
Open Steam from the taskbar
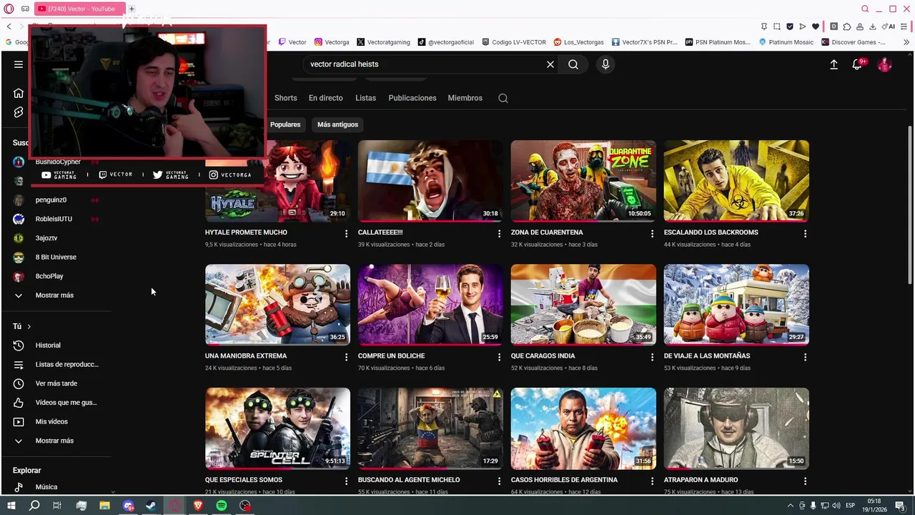(x=152, y=506)
